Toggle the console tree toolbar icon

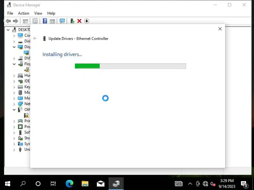pyautogui.click(x=25, y=21)
